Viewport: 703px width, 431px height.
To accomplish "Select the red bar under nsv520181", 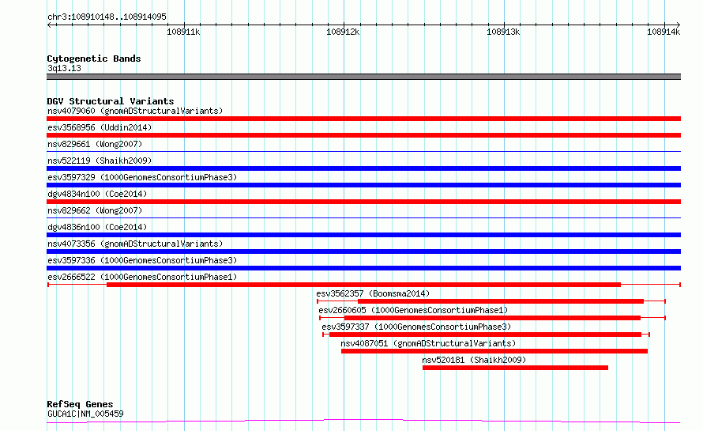I will click(515, 368).
